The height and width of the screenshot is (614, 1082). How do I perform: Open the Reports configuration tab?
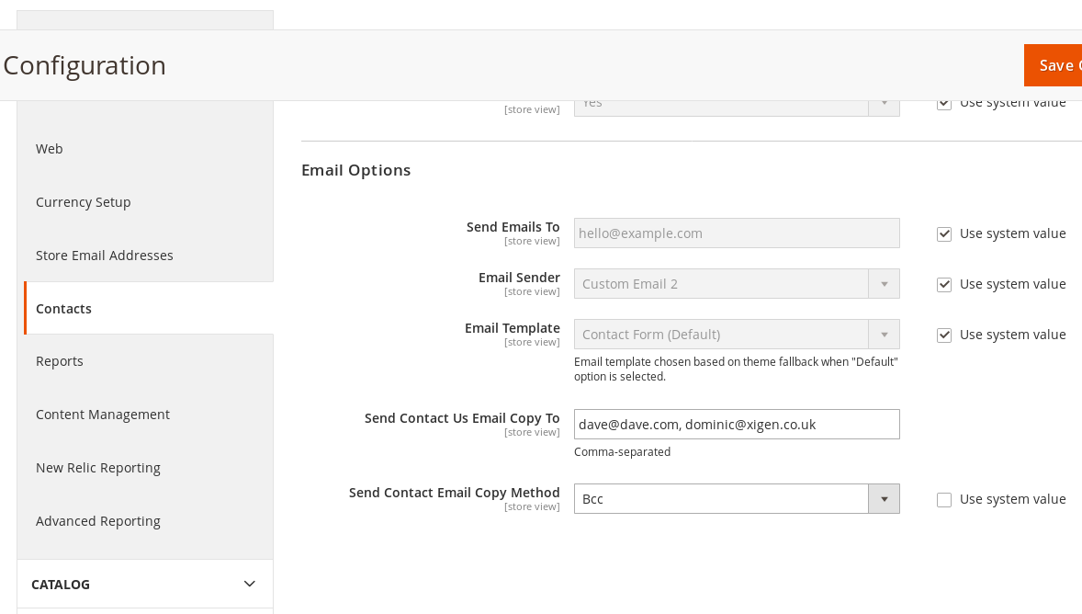tap(60, 361)
